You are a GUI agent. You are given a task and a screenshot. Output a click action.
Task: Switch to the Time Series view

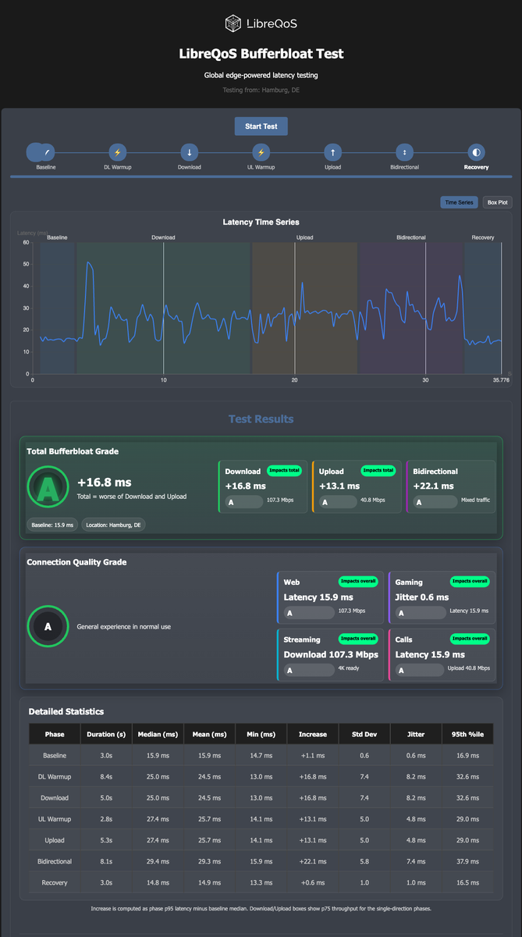(x=460, y=202)
